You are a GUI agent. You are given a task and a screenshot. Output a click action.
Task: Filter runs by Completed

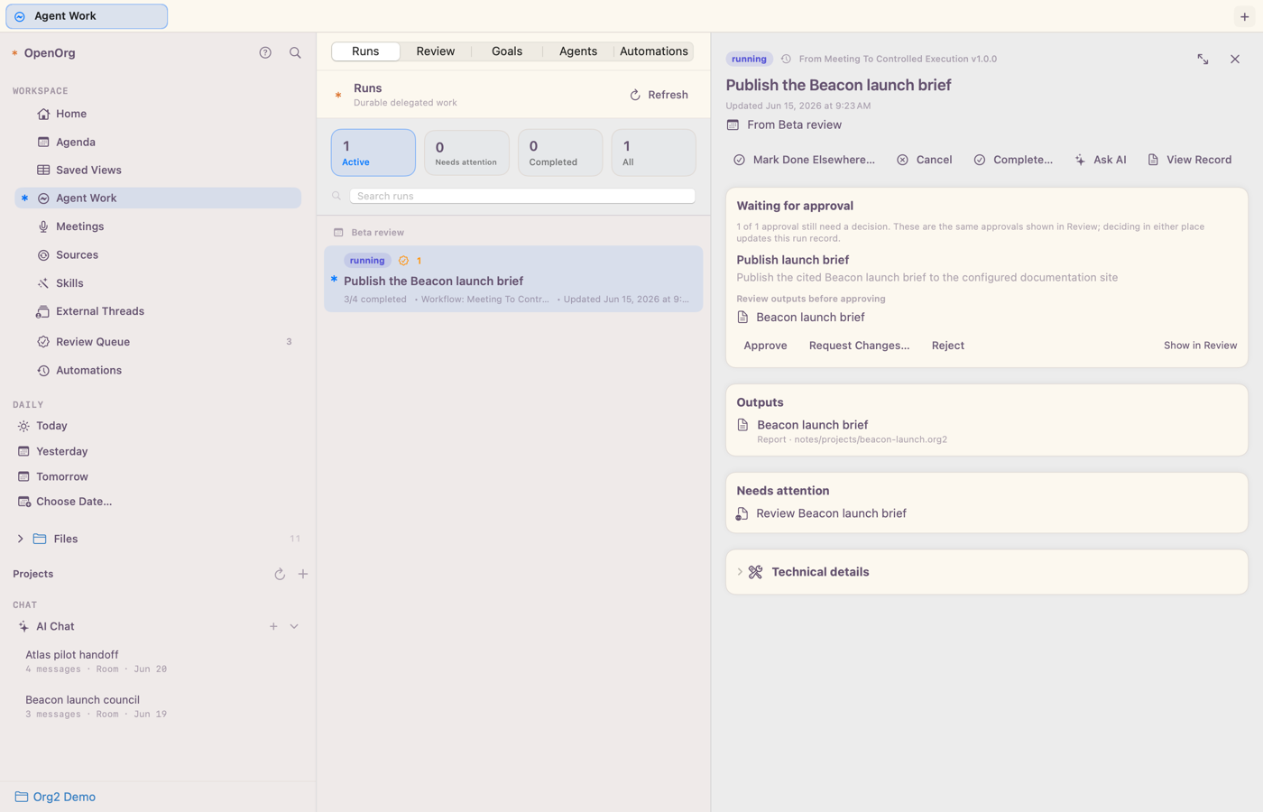pyautogui.click(x=560, y=152)
